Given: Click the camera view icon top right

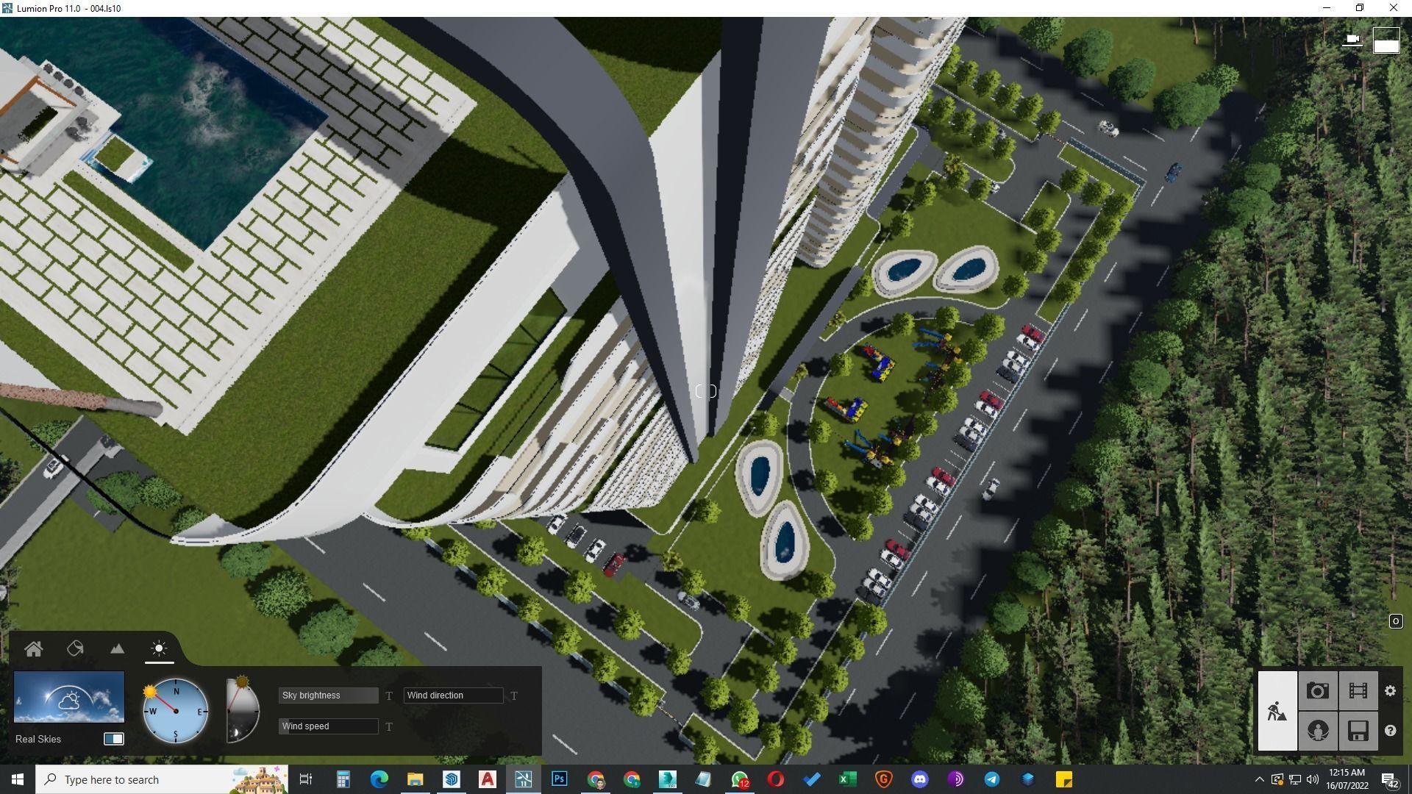Looking at the screenshot, I should (x=1352, y=39).
